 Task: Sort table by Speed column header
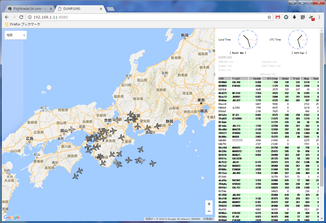[x=284, y=78]
